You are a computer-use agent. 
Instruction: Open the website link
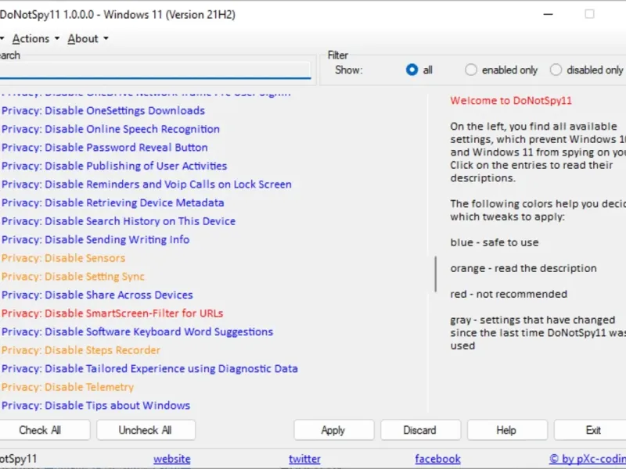pyautogui.click(x=172, y=459)
